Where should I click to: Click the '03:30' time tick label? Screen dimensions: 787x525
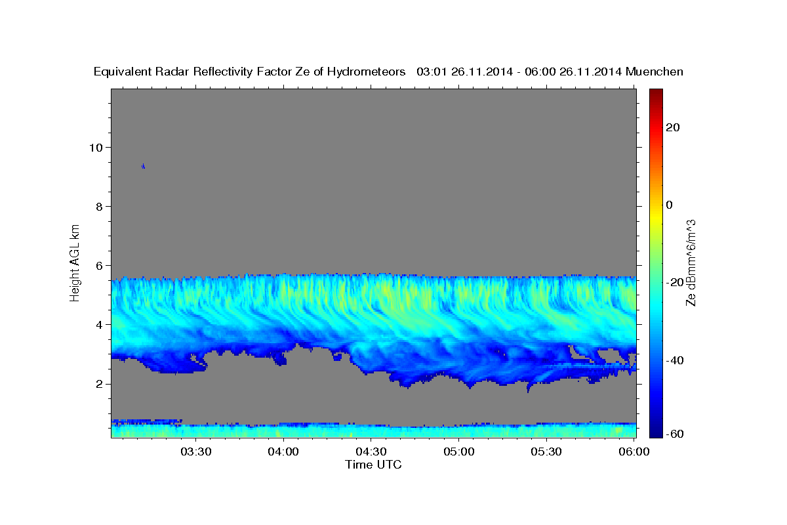click(196, 452)
